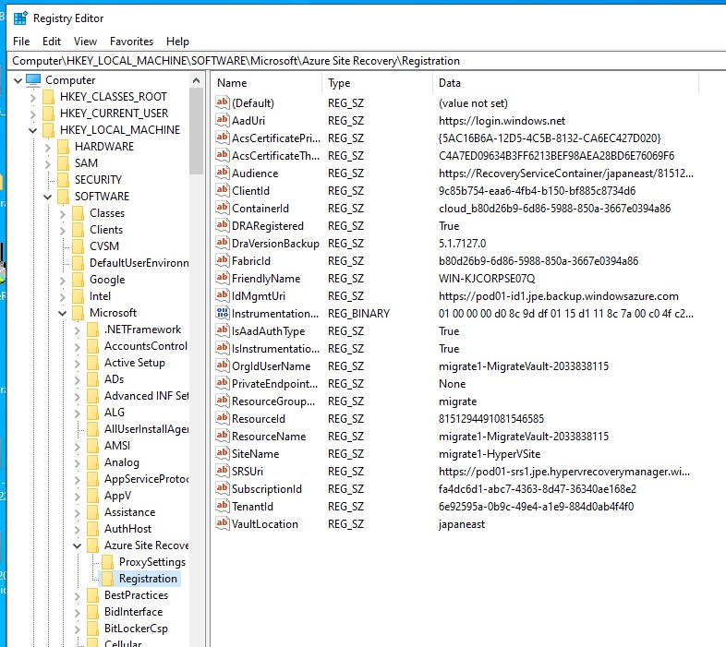This screenshot has width=726, height=647.
Task: Open the Edit menu
Action: coord(52,42)
